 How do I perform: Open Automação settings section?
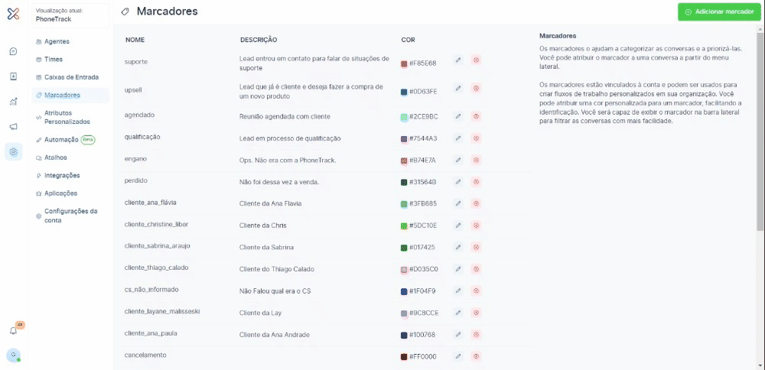pos(61,140)
